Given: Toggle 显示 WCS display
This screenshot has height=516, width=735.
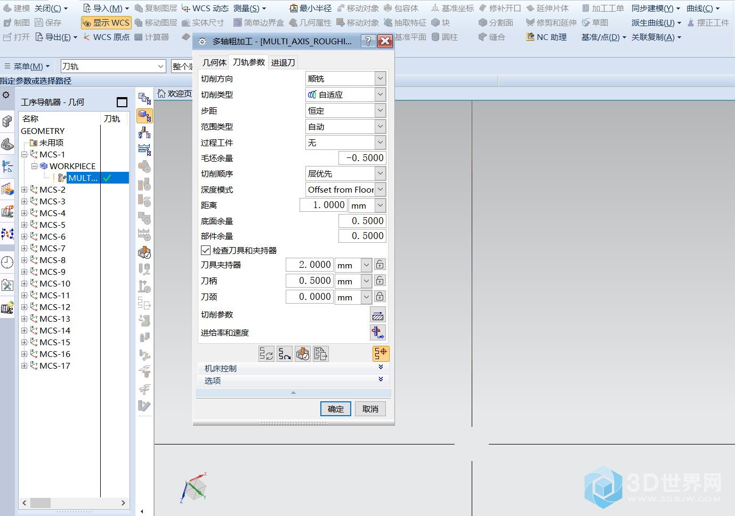Looking at the screenshot, I should click(106, 22).
